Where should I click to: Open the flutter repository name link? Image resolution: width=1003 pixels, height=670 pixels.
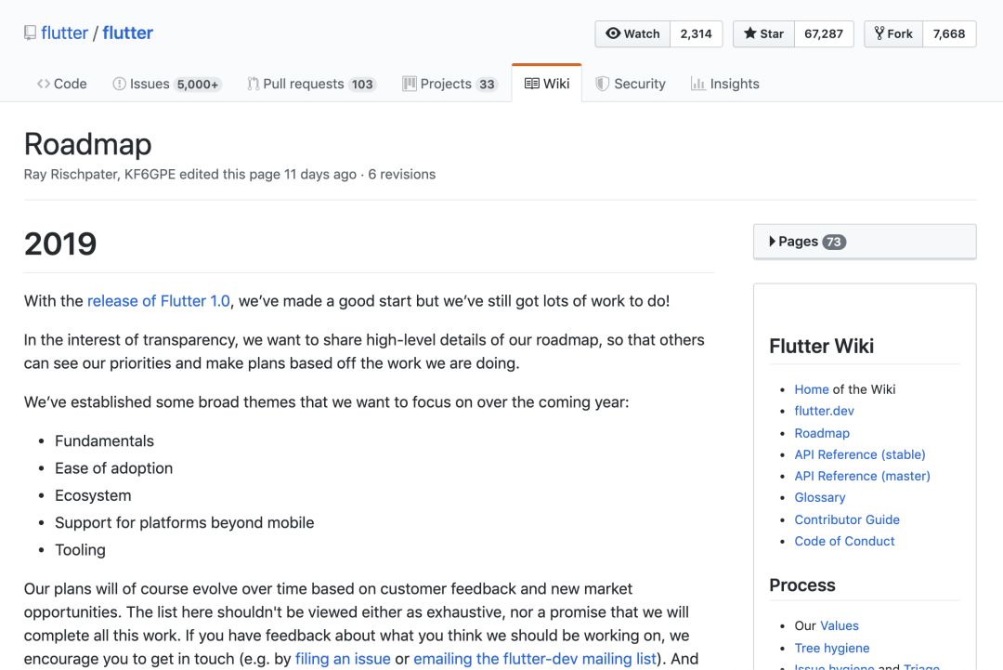click(x=128, y=33)
